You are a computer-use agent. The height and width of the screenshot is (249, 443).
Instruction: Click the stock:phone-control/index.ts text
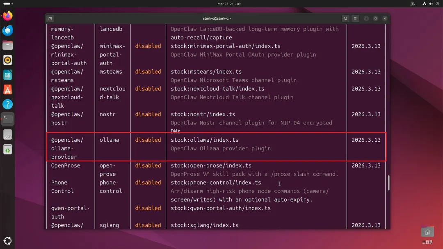coord(216,182)
